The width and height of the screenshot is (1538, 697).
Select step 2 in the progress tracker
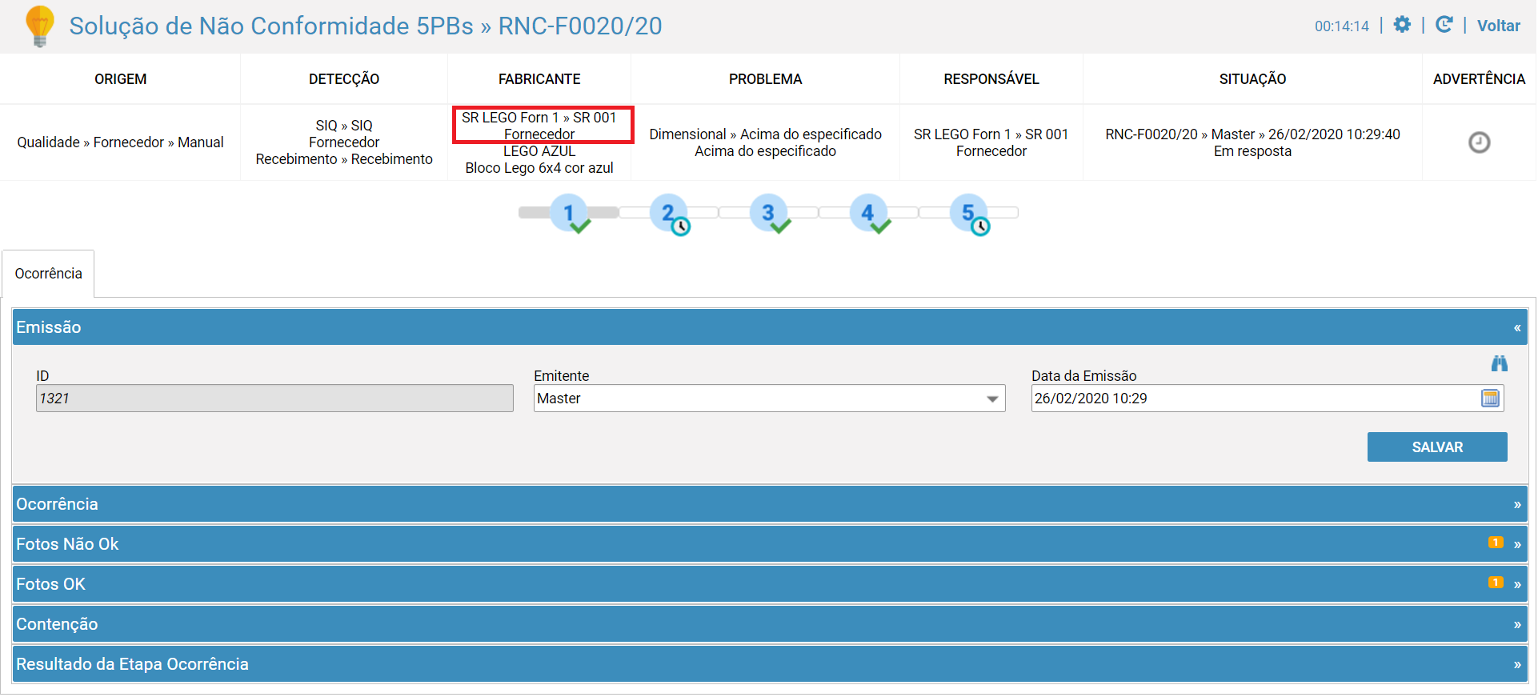(x=671, y=214)
